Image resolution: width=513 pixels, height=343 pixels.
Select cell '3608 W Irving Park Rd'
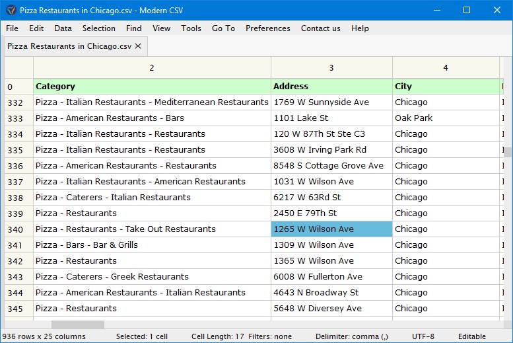click(331, 150)
